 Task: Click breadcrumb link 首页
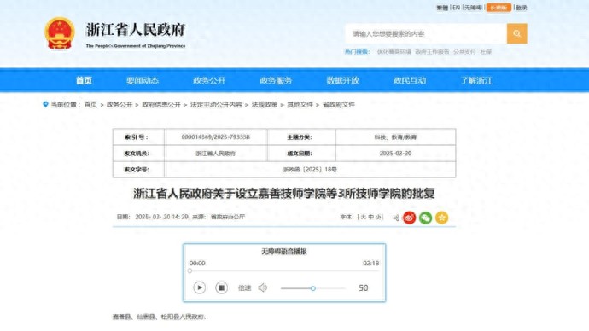(90, 105)
